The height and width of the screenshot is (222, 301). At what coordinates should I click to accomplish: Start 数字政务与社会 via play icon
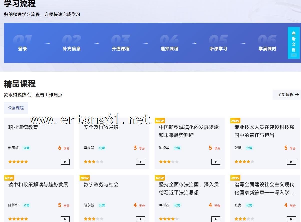[x=140, y=219]
